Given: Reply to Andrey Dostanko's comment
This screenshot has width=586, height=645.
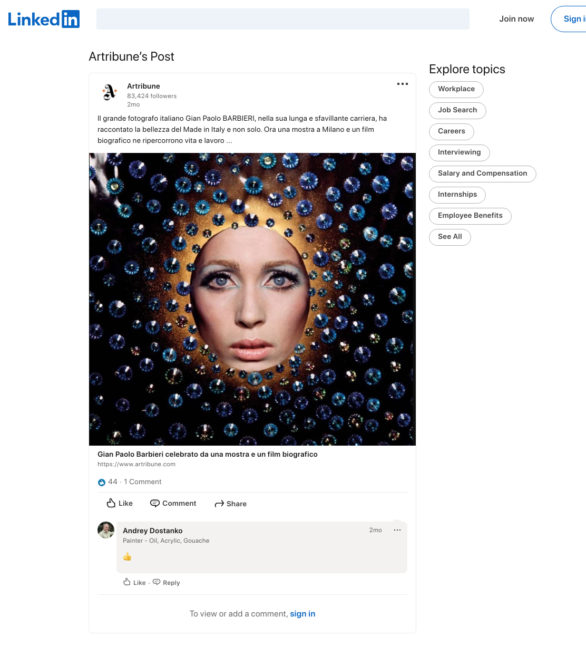Looking at the screenshot, I should 167,582.
